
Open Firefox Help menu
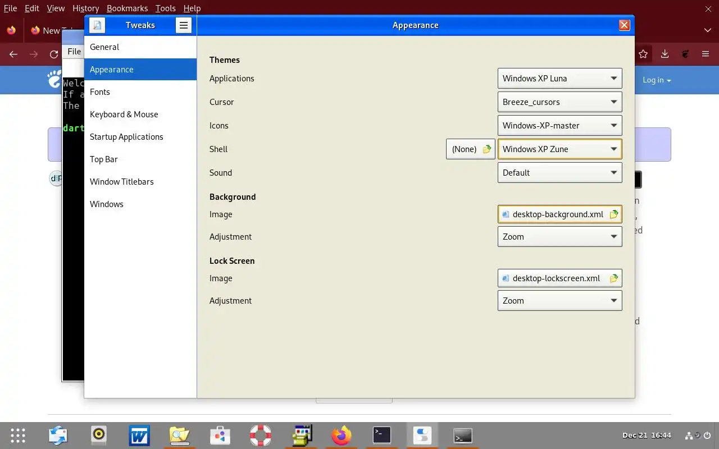[192, 8]
